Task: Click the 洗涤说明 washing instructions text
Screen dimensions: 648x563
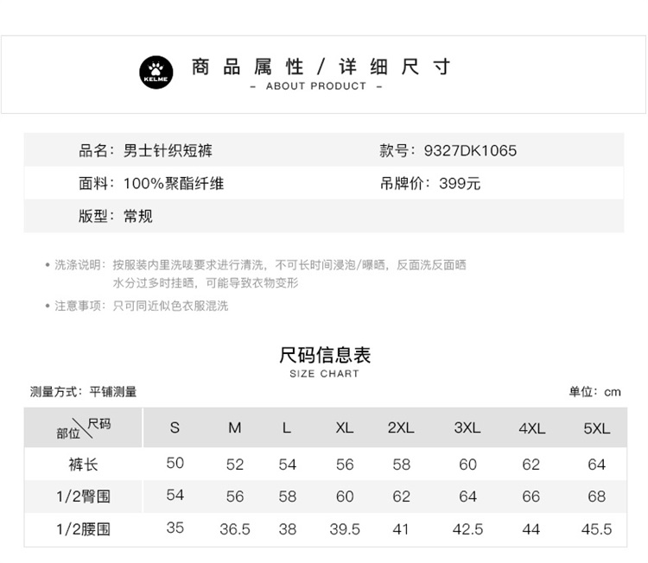Action: [x=260, y=265]
